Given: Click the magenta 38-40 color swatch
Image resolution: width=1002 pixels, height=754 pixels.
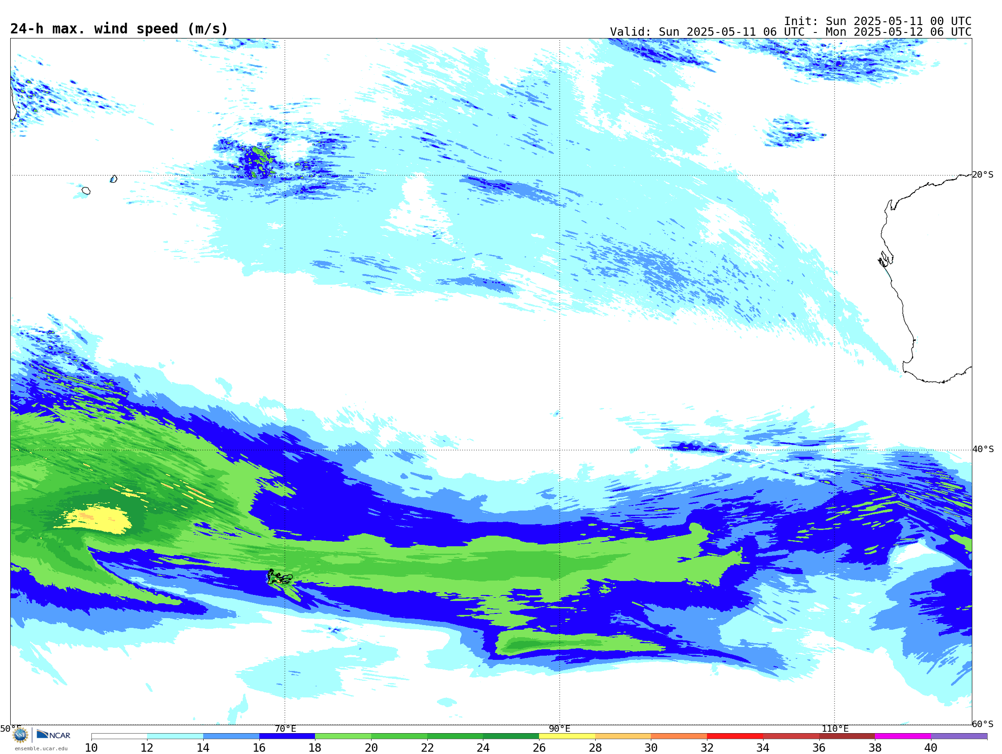Looking at the screenshot, I should point(903,736).
